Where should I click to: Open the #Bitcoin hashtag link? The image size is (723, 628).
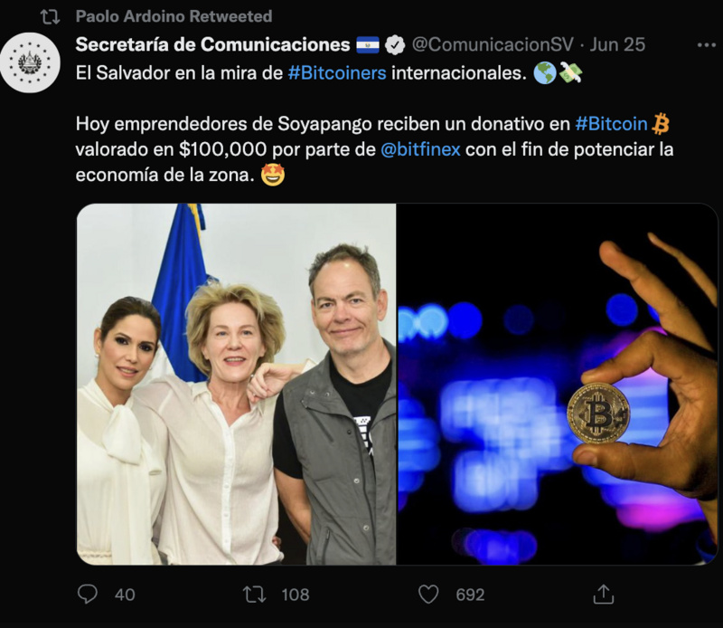(x=612, y=124)
